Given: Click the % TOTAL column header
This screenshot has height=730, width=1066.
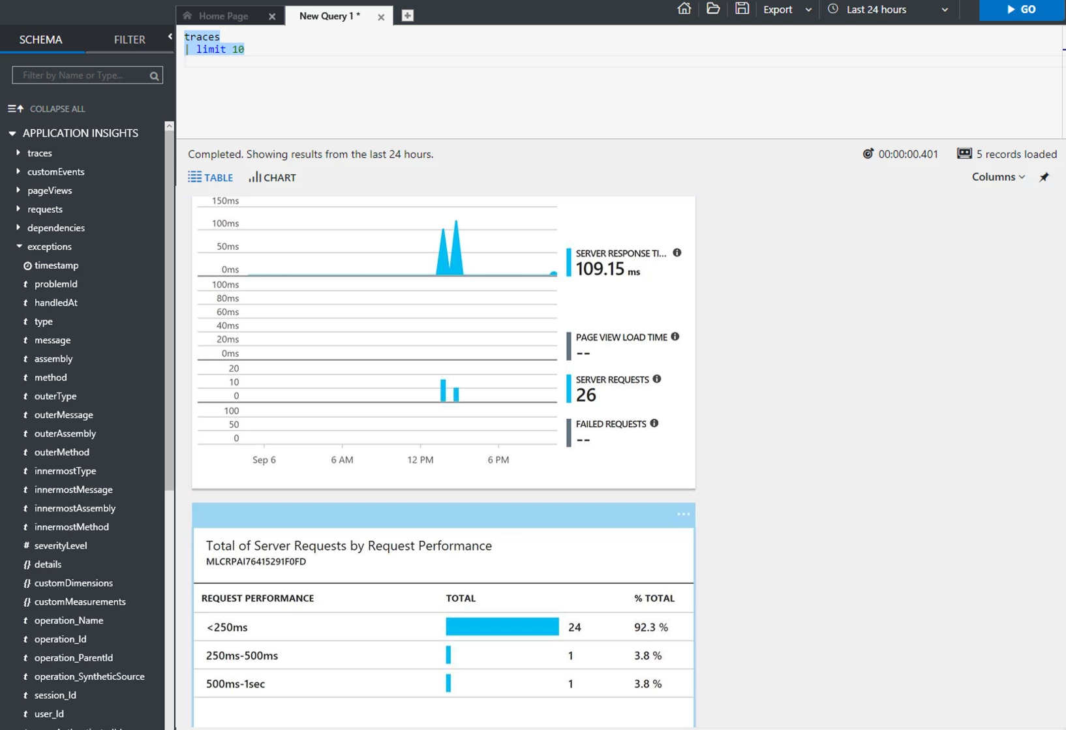Looking at the screenshot, I should 654,598.
